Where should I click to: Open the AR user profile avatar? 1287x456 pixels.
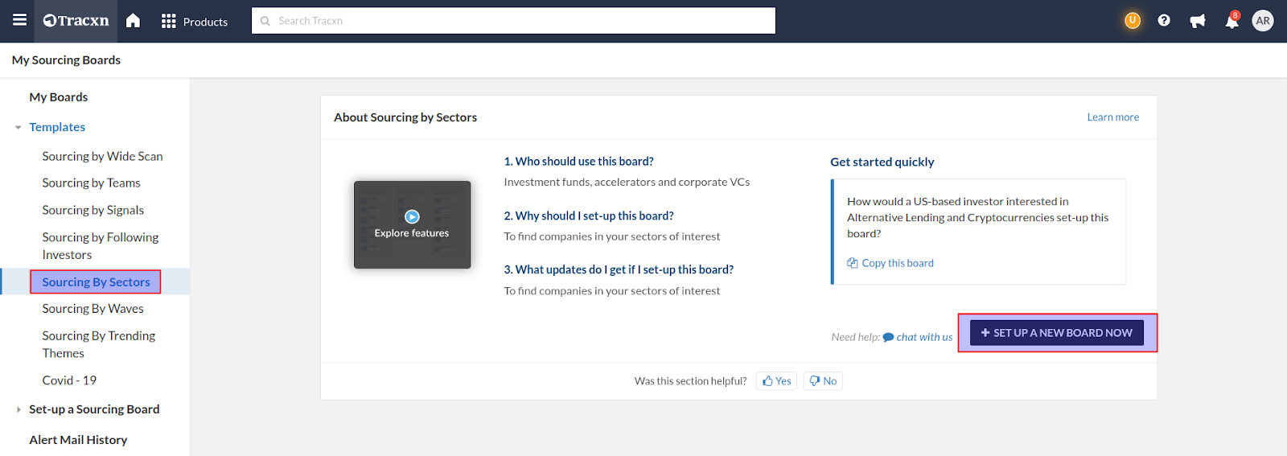(1263, 21)
